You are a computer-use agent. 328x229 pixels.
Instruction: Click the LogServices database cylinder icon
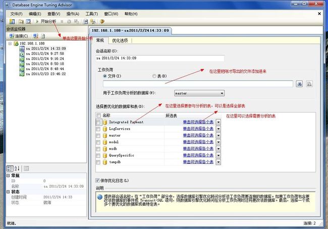[x=105, y=129]
